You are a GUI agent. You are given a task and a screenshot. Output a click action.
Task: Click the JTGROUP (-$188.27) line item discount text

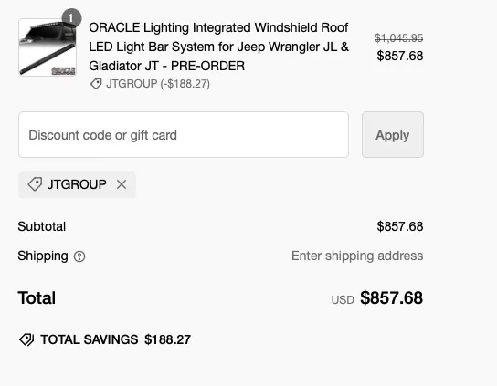[158, 84]
